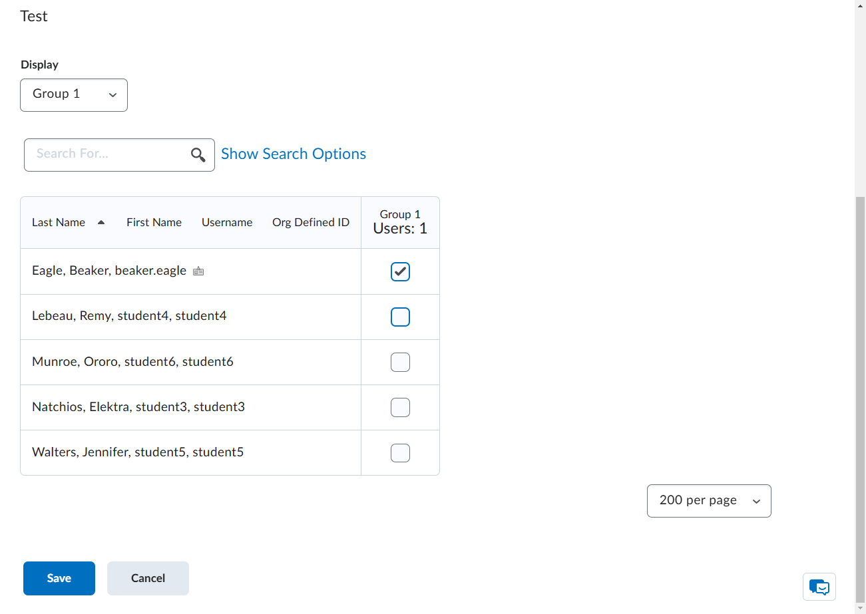Click the text "Munroe, Ororo, student6, student6"
The image size is (866, 614).
(x=132, y=362)
